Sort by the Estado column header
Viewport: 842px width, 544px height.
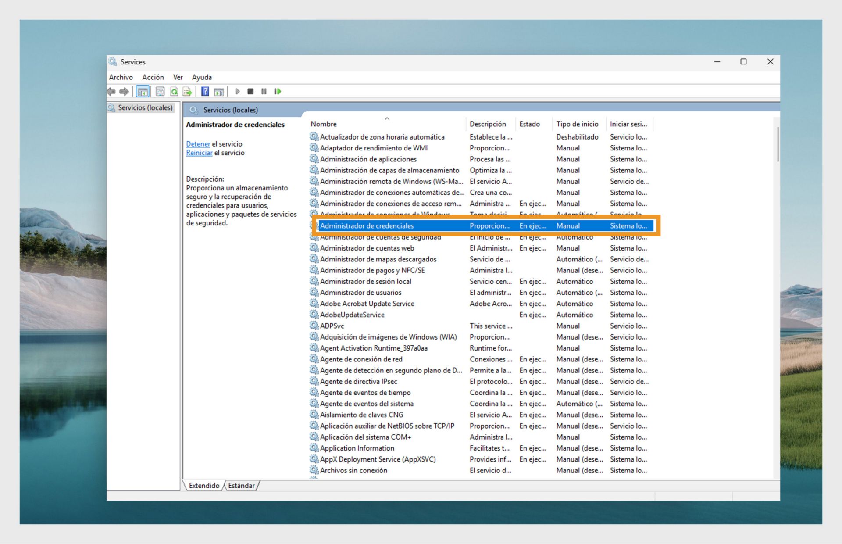(x=534, y=124)
